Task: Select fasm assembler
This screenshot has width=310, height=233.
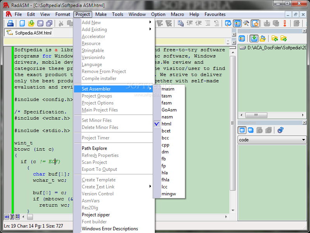Action: tap(169, 103)
